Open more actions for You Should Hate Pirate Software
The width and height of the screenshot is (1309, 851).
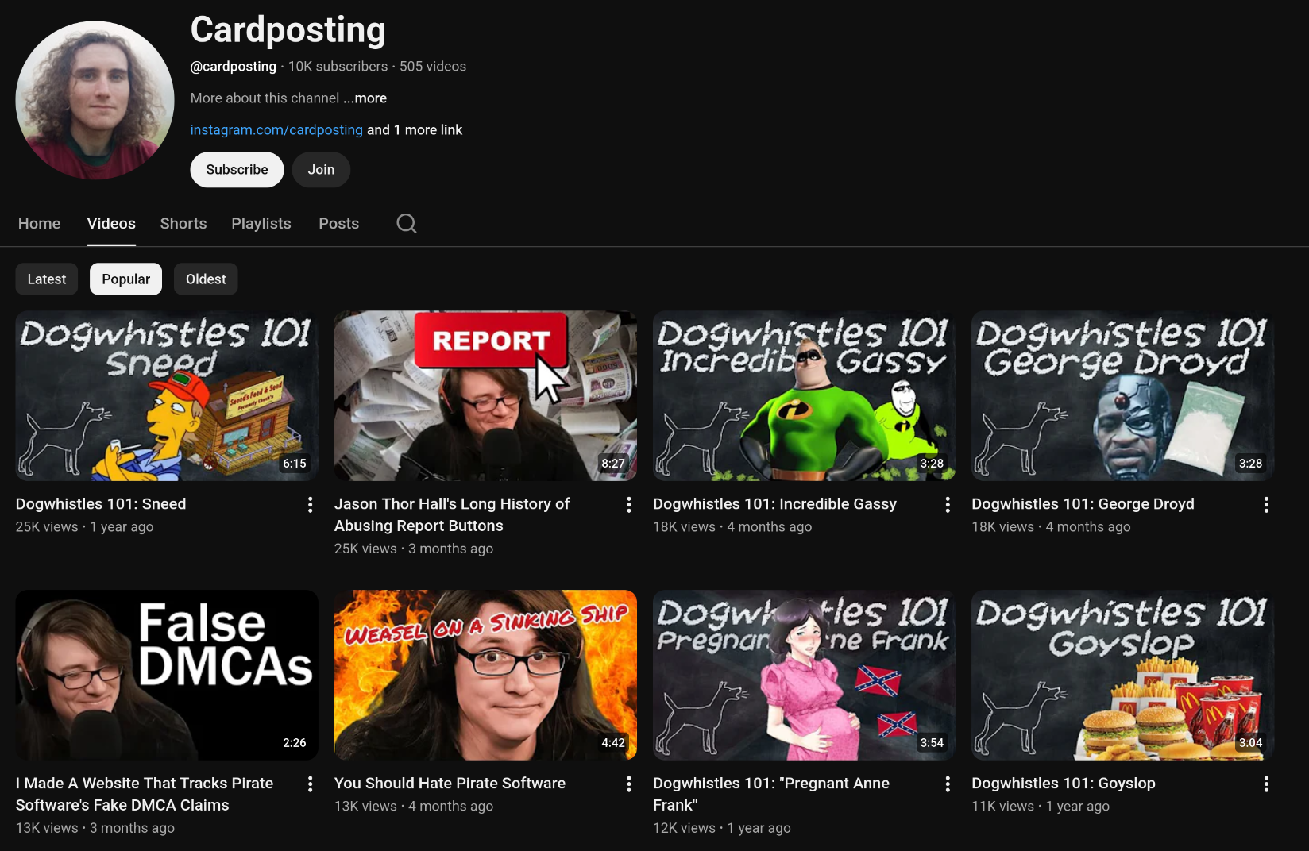click(628, 784)
